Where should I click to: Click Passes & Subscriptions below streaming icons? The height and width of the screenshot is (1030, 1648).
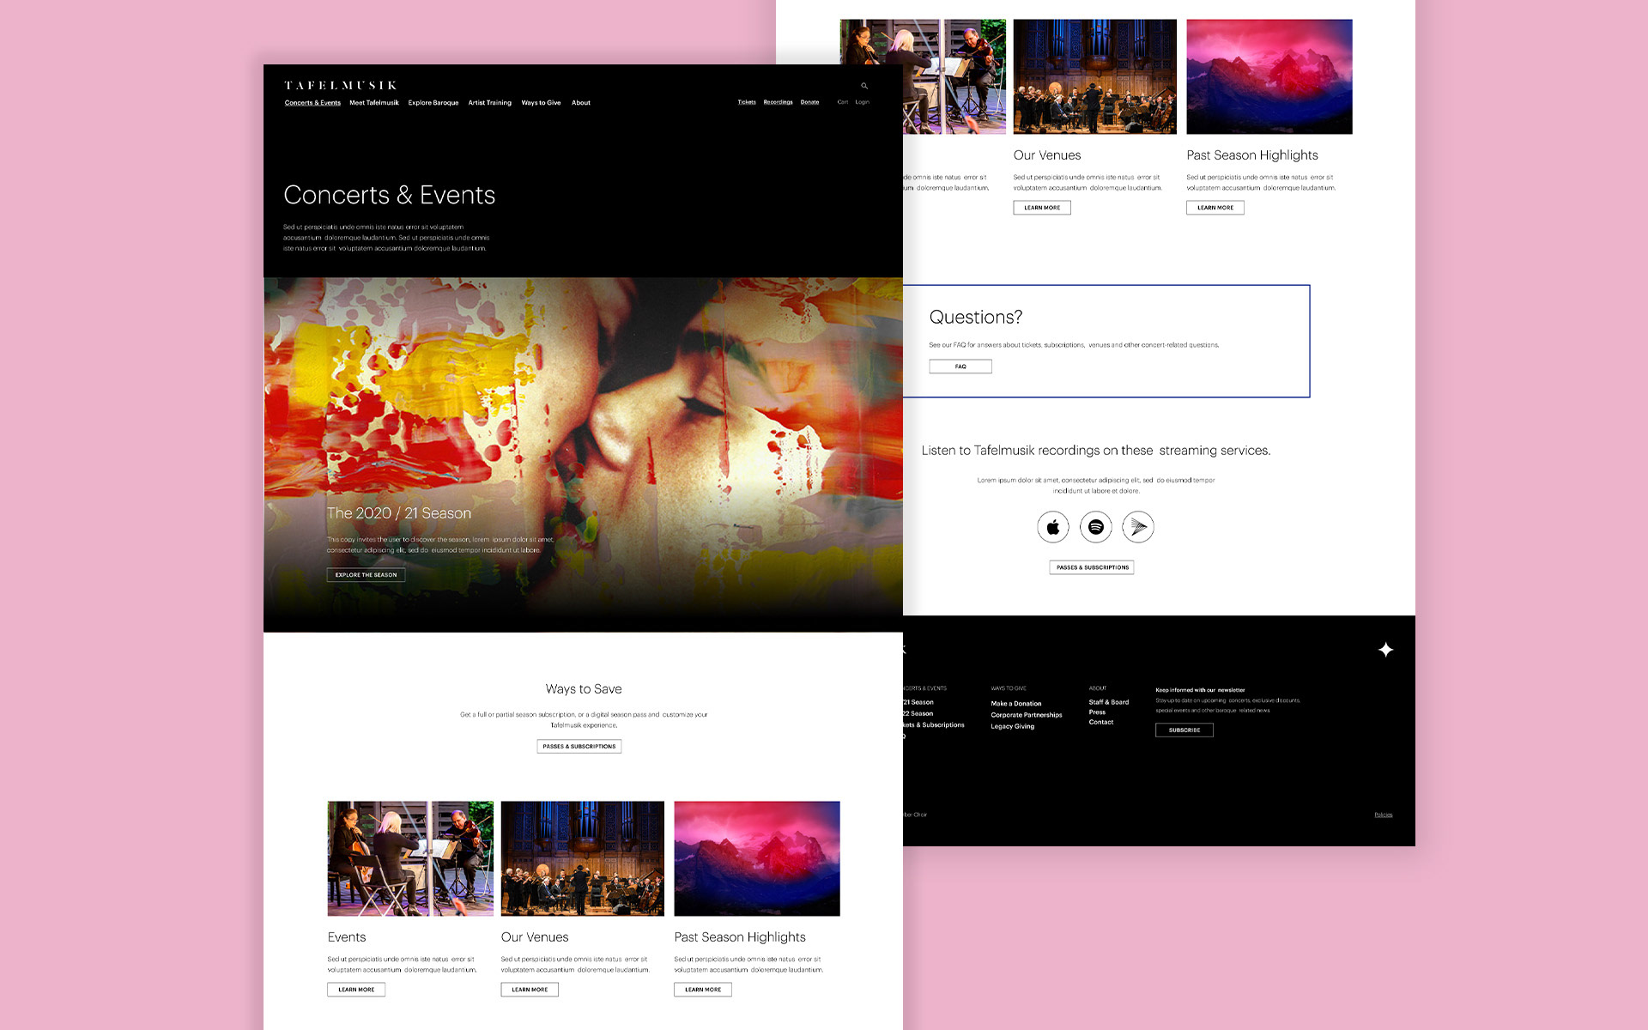[x=1092, y=567]
